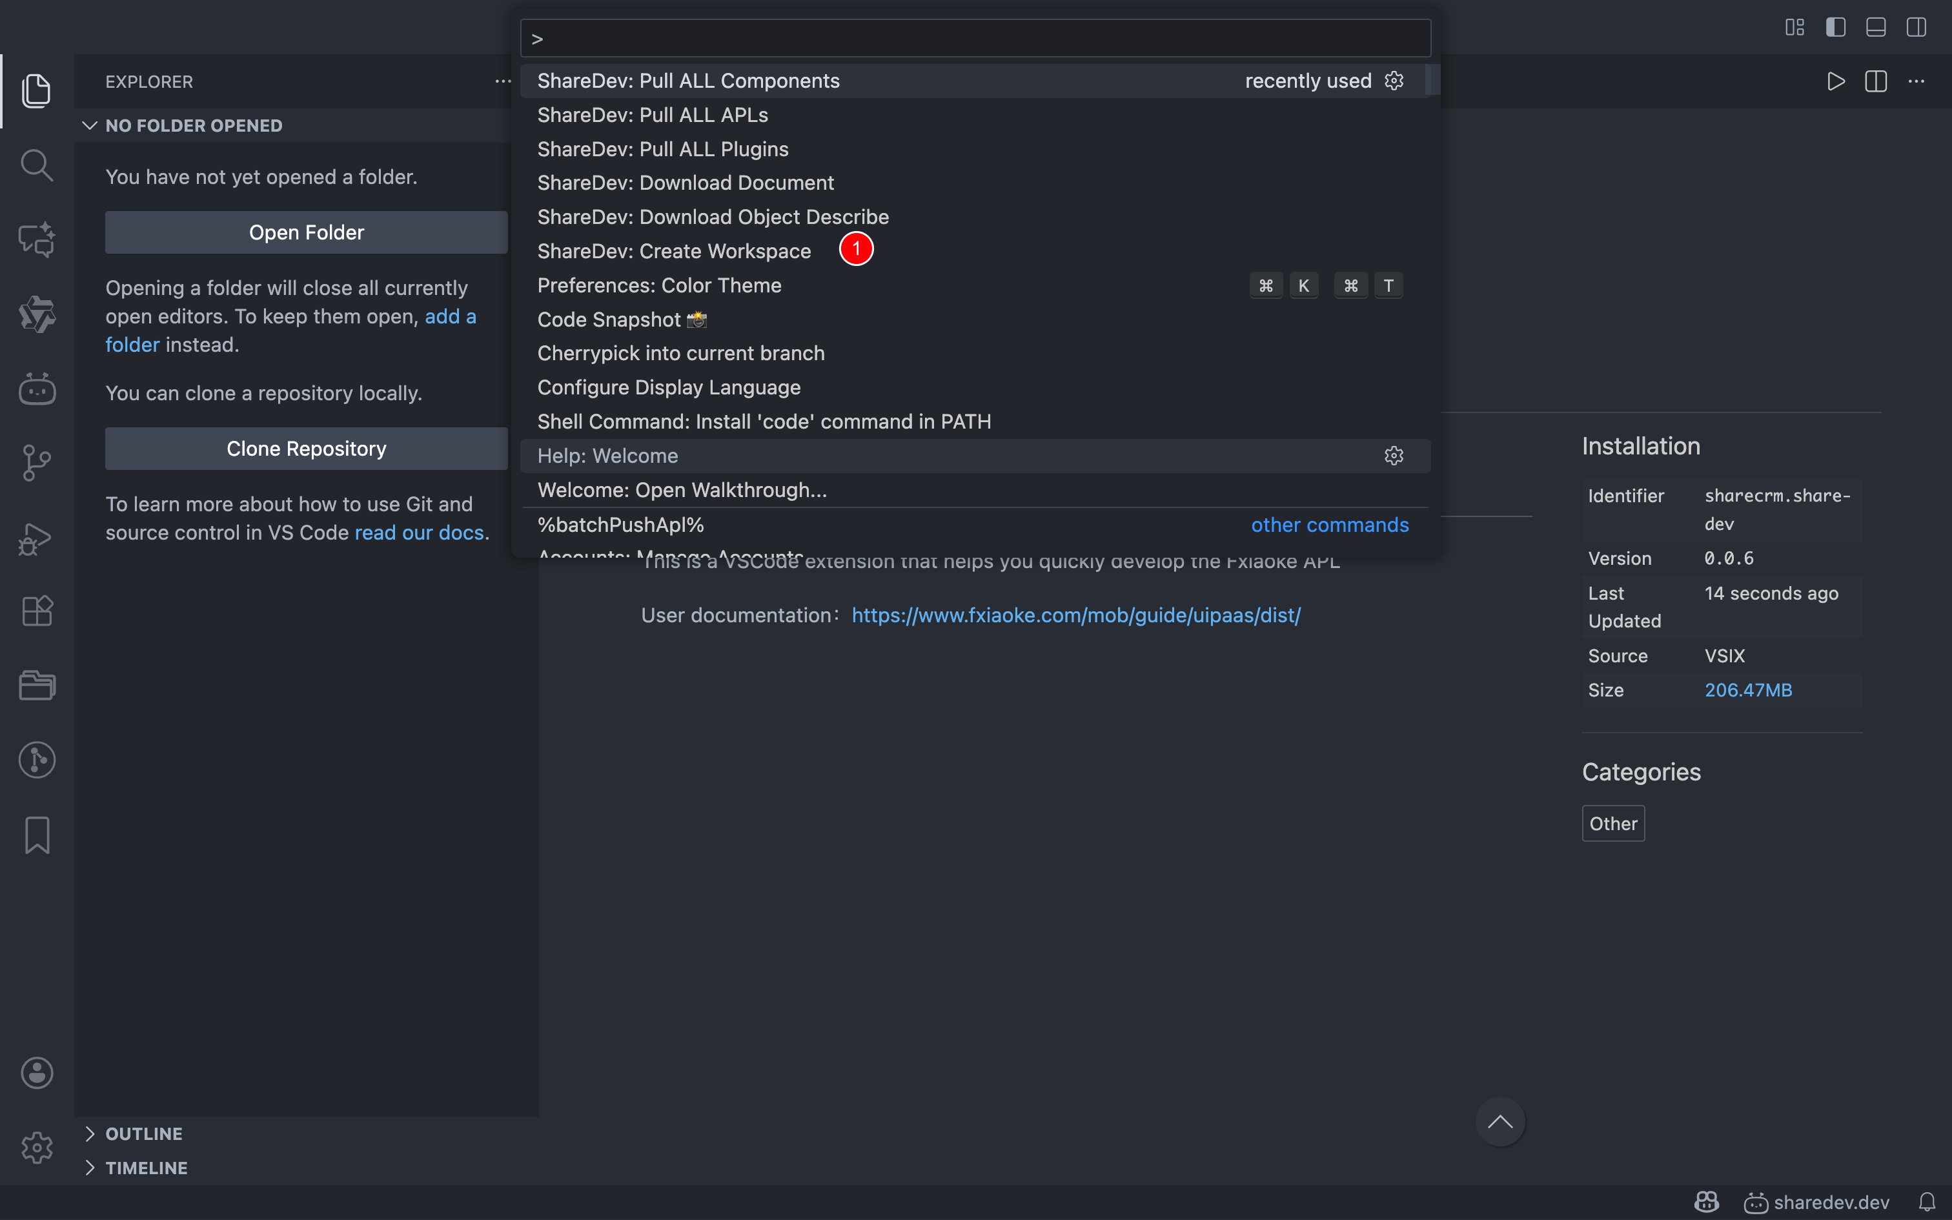Image resolution: width=1952 pixels, height=1220 pixels.
Task: Click the command palette input field
Action: tap(976, 39)
